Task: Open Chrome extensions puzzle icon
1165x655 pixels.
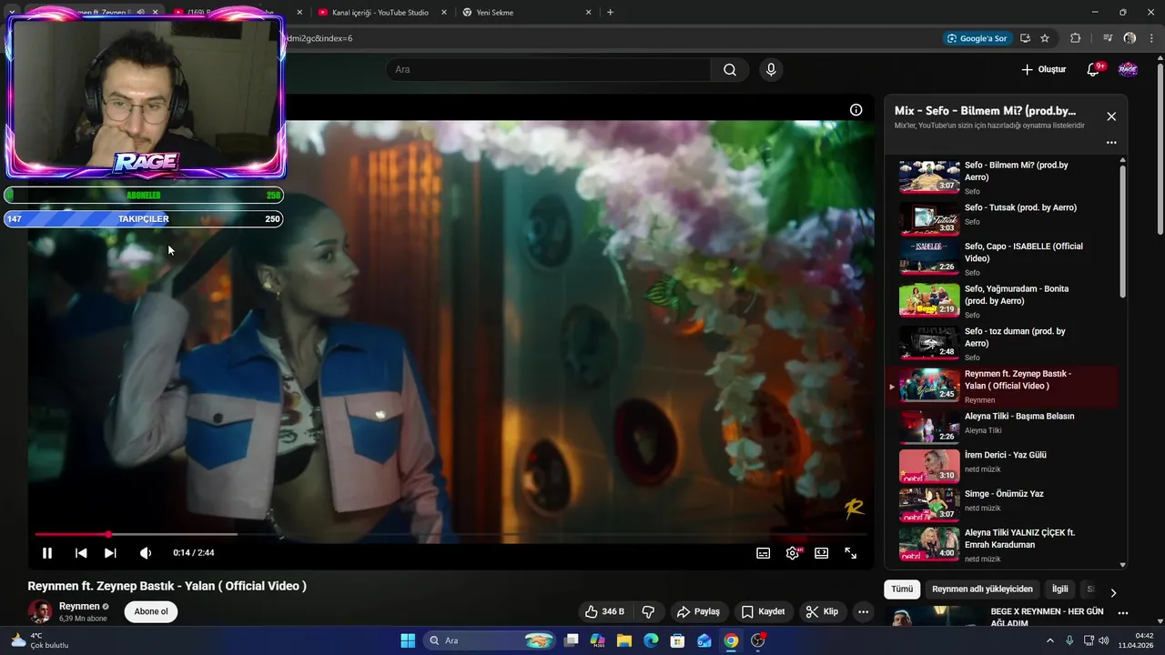Action: 1076,38
